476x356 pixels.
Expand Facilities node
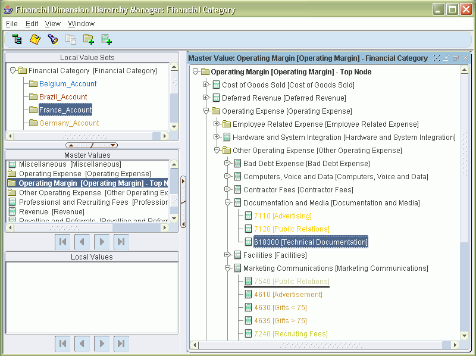tap(227, 255)
